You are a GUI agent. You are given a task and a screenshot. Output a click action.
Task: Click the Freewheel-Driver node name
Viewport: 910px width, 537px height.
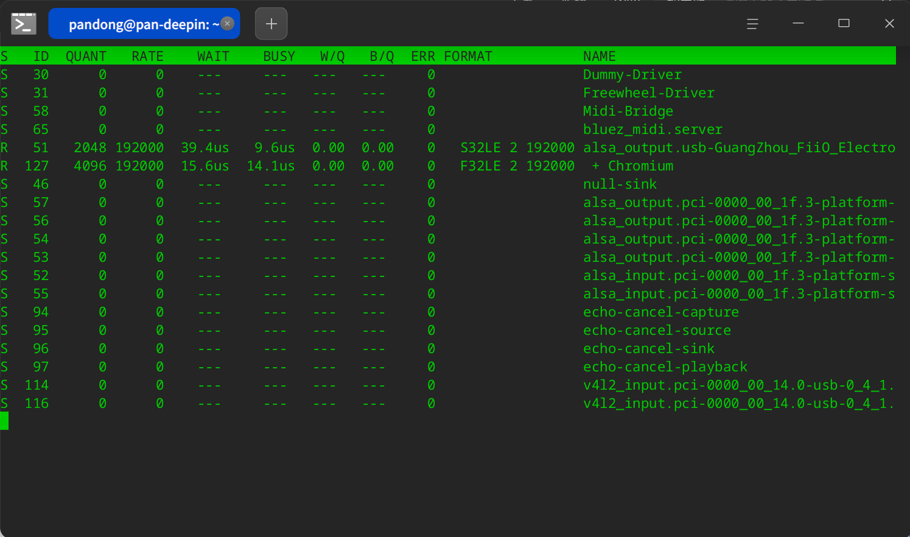coord(649,93)
